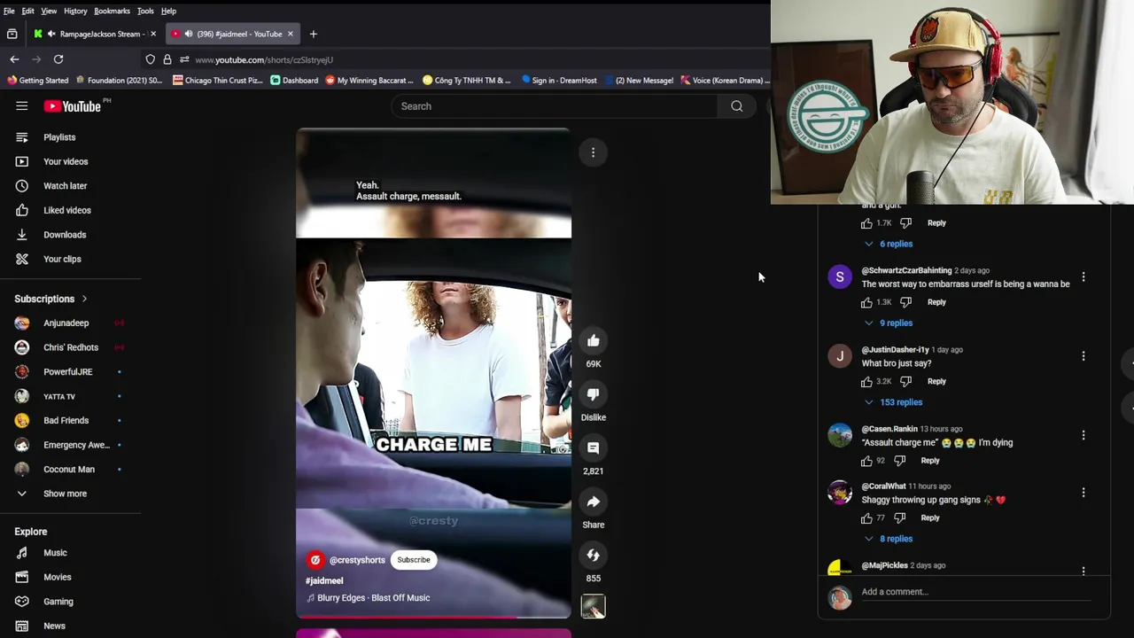
Task: Go to the YouTube home logo
Action: pyautogui.click(x=73, y=106)
